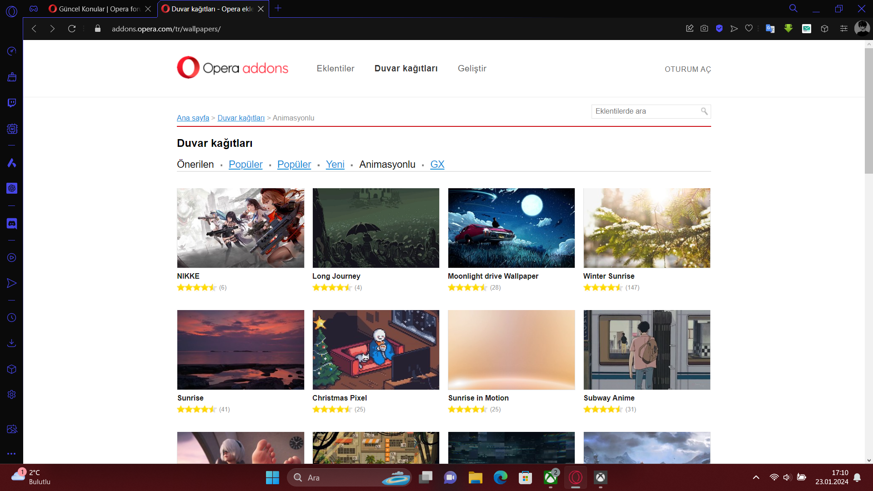Open the Player sidebar icon

tap(12, 258)
